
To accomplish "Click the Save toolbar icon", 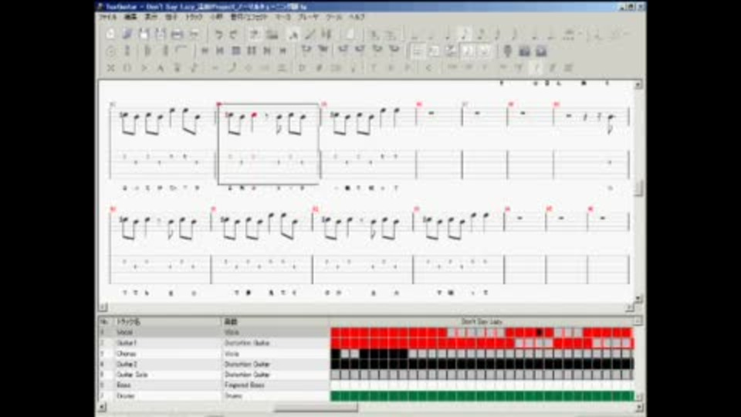I will (x=144, y=34).
